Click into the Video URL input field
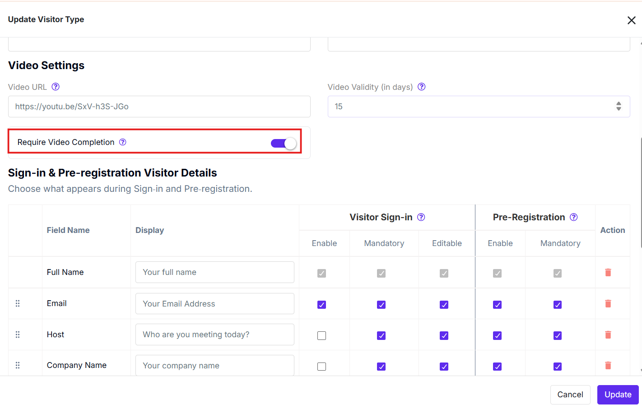The width and height of the screenshot is (642, 409). point(159,107)
